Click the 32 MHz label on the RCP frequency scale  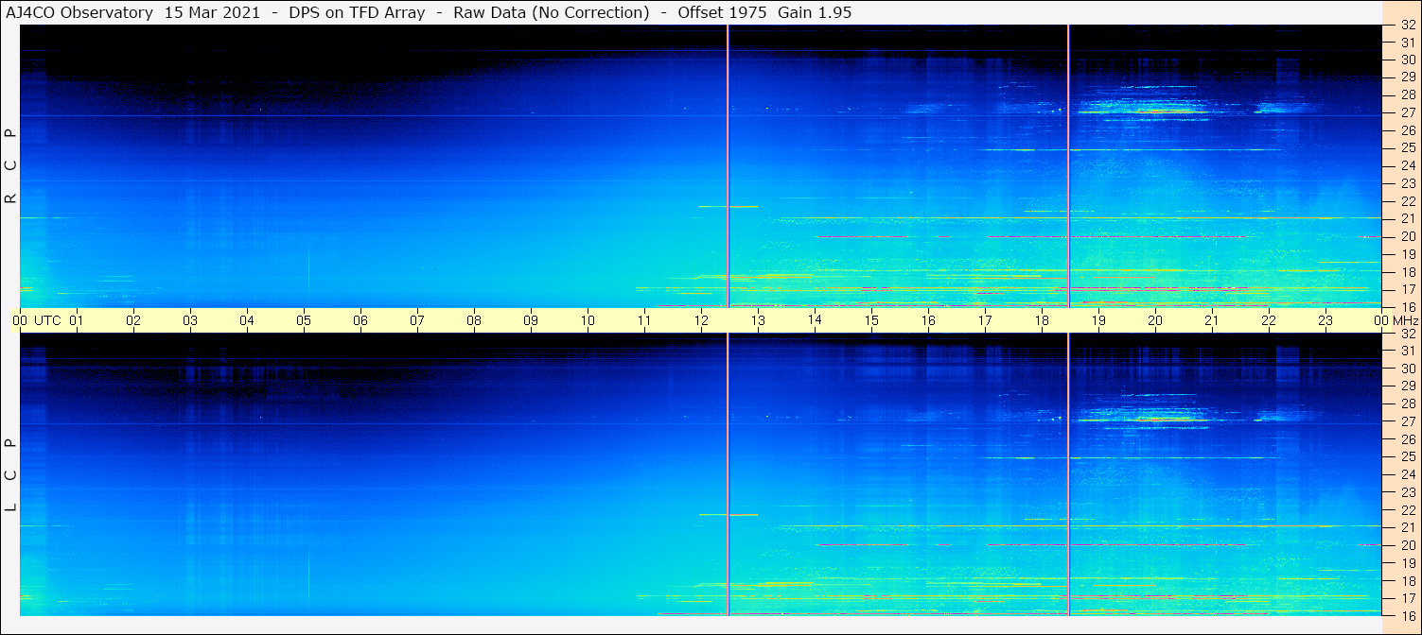pos(1407,26)
